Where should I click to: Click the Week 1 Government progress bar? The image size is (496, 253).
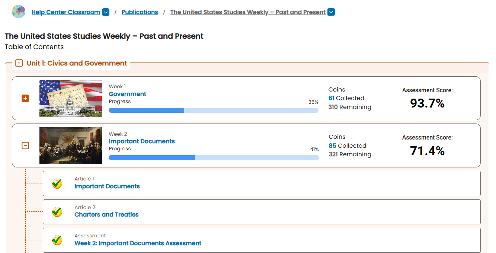tap(213, 110)
